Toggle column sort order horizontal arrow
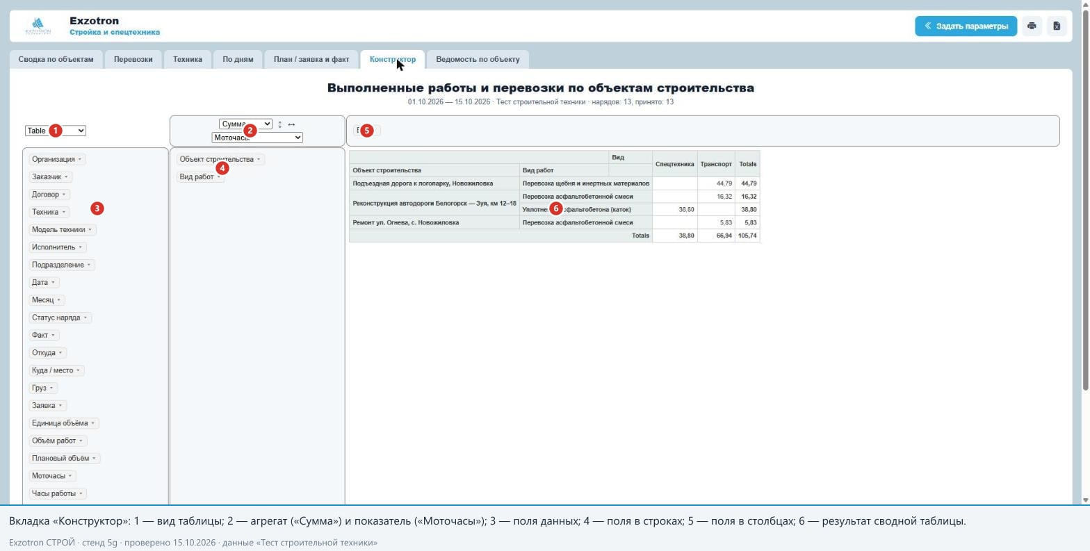Screen dimensions: 1090x551 (291, 124)
